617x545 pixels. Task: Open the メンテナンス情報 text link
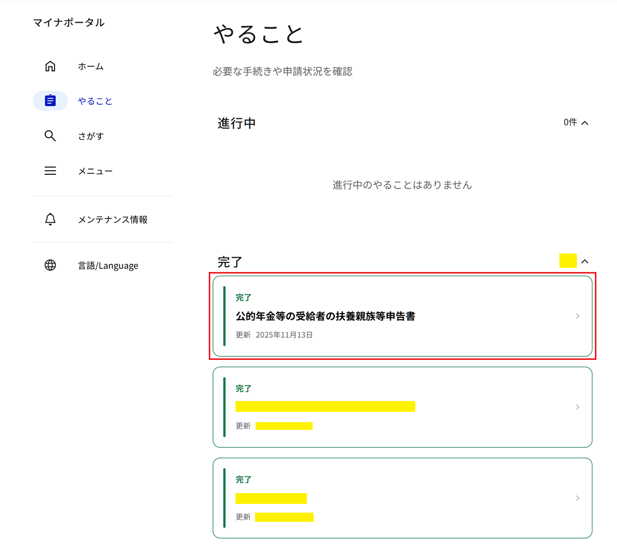pos(113,220)
